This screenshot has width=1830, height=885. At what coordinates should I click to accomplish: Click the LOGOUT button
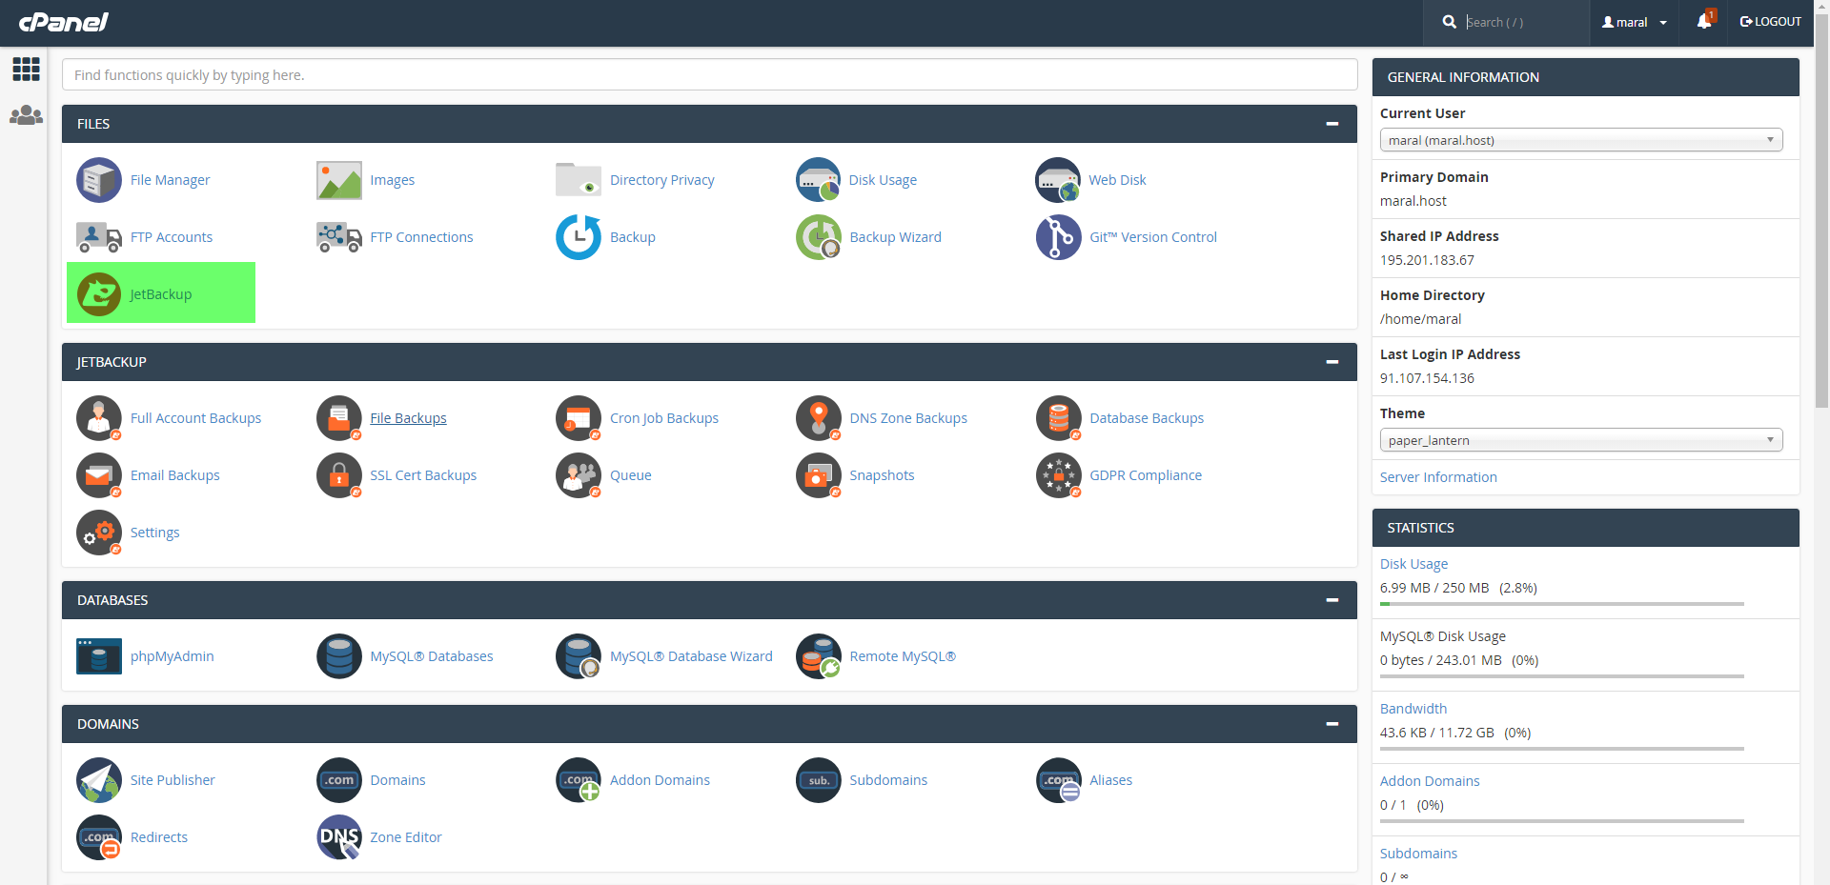point(1770,21)
